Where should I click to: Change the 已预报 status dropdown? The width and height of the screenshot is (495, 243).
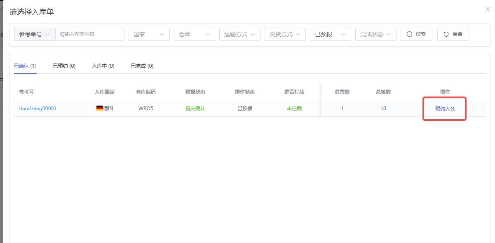331,34
